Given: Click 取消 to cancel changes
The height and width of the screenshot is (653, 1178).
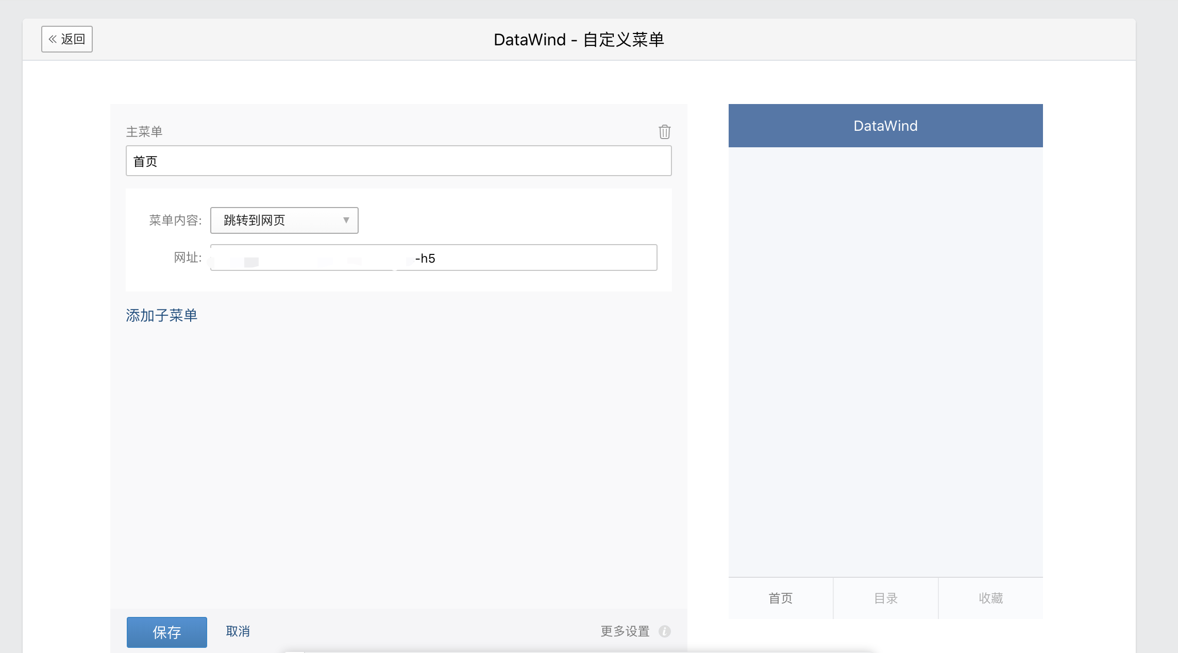Looking at the screenshot, I should tap(238, 631).
